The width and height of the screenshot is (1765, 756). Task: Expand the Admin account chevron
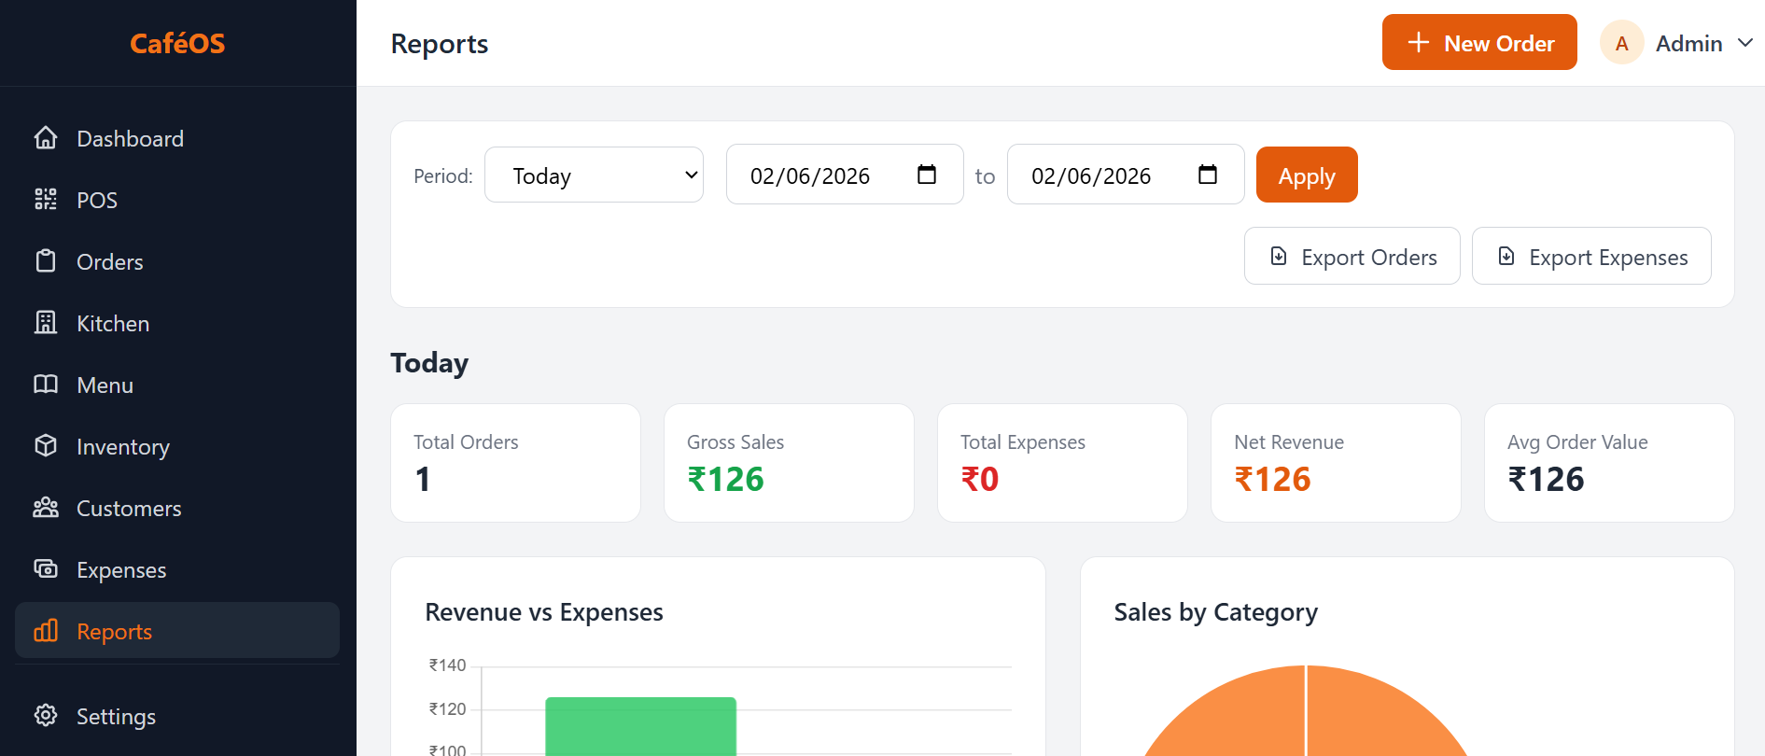point(1744,43)
